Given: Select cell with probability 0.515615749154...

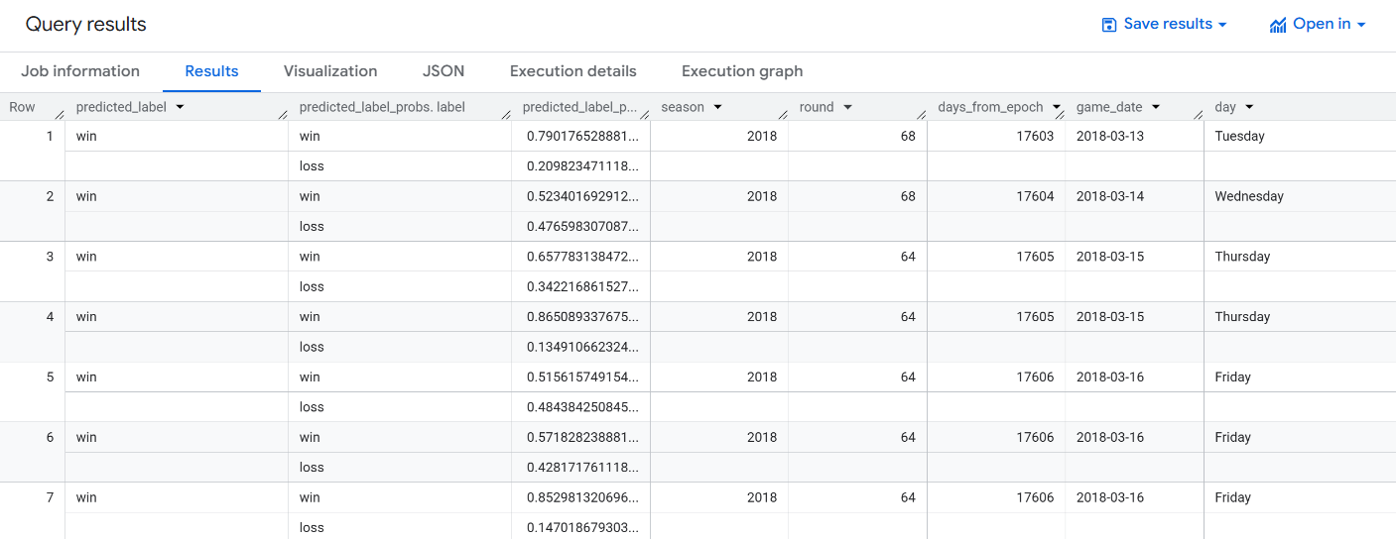Looking at the screenshot, I should [x=580, y=377].
